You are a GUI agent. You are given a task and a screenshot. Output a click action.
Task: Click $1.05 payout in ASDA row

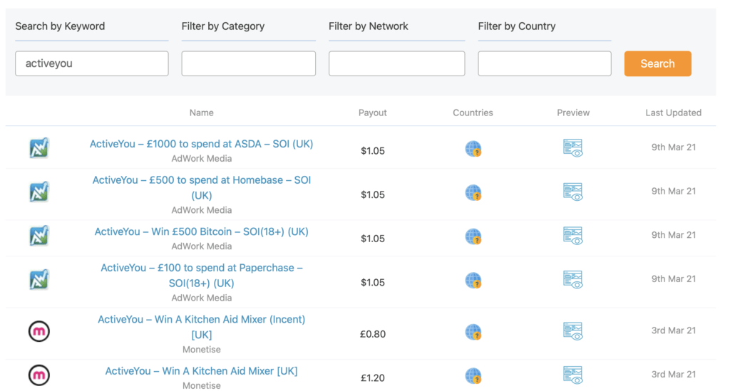(x=372, y=151)
